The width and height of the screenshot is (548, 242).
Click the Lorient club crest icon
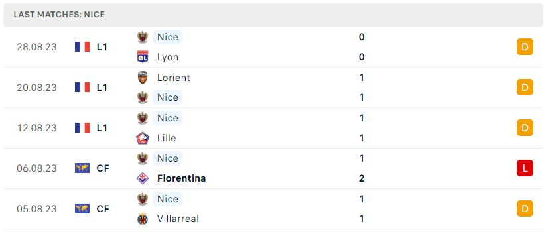pos(142,77)
